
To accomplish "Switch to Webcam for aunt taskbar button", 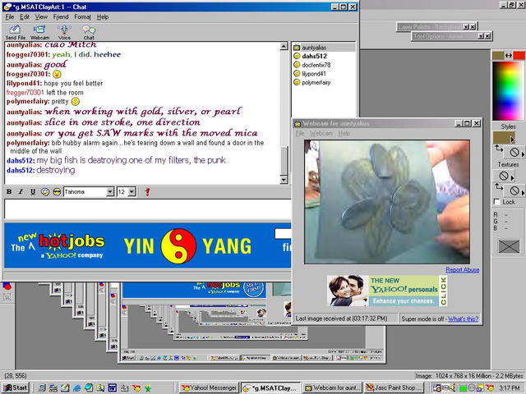I will tap(332, 387).
